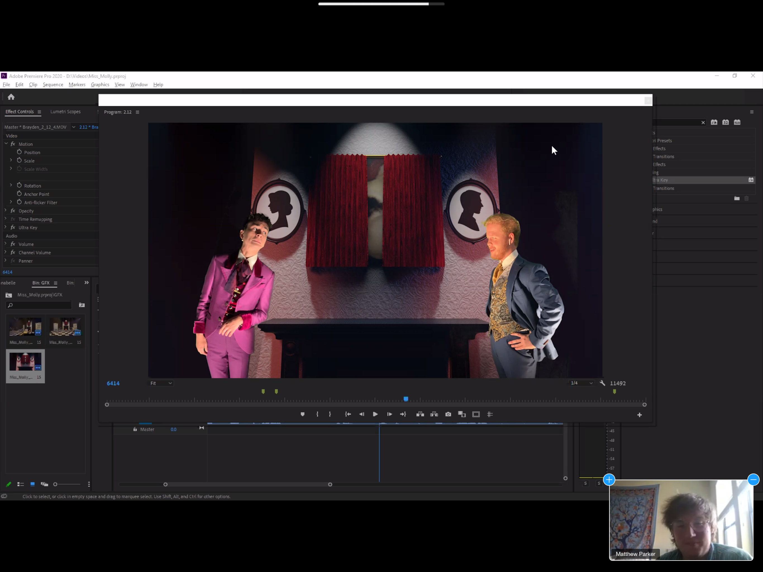The height and width of the screenshot is (572, 763).
Task: Click find-in-bin icon next to search
Action: 82,305
